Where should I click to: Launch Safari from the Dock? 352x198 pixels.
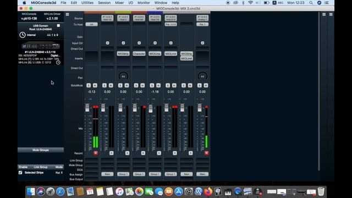(x=60, y=191)
